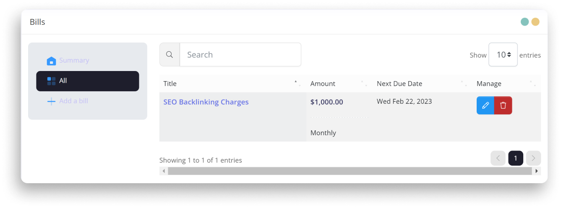Viewport: 561px width, 208px height.
Task: Open SEO Backlinking Charges bill link
Action: pos(206,102)
